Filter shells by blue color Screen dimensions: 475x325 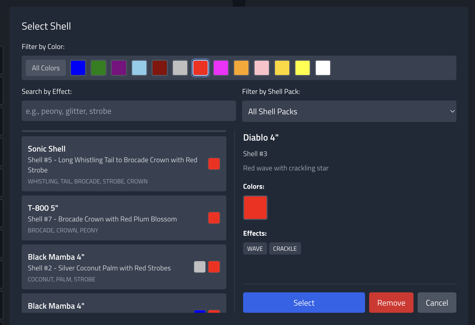point(78,68)
